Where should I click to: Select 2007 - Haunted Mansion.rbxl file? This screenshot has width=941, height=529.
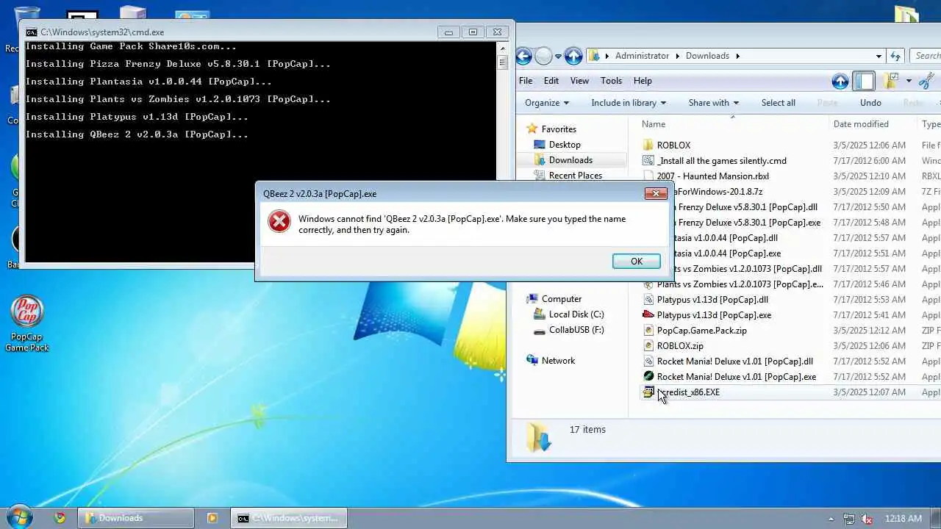715,176
